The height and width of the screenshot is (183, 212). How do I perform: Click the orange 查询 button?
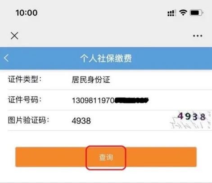pyautogui.click(x=106, y=157)
